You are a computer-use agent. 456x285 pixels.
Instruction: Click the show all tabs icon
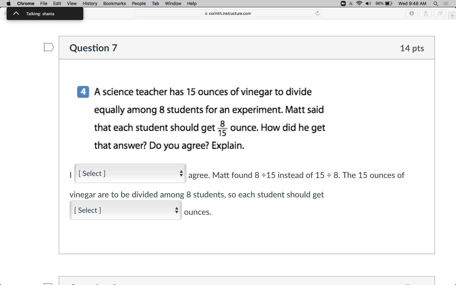tap(440, 13)
